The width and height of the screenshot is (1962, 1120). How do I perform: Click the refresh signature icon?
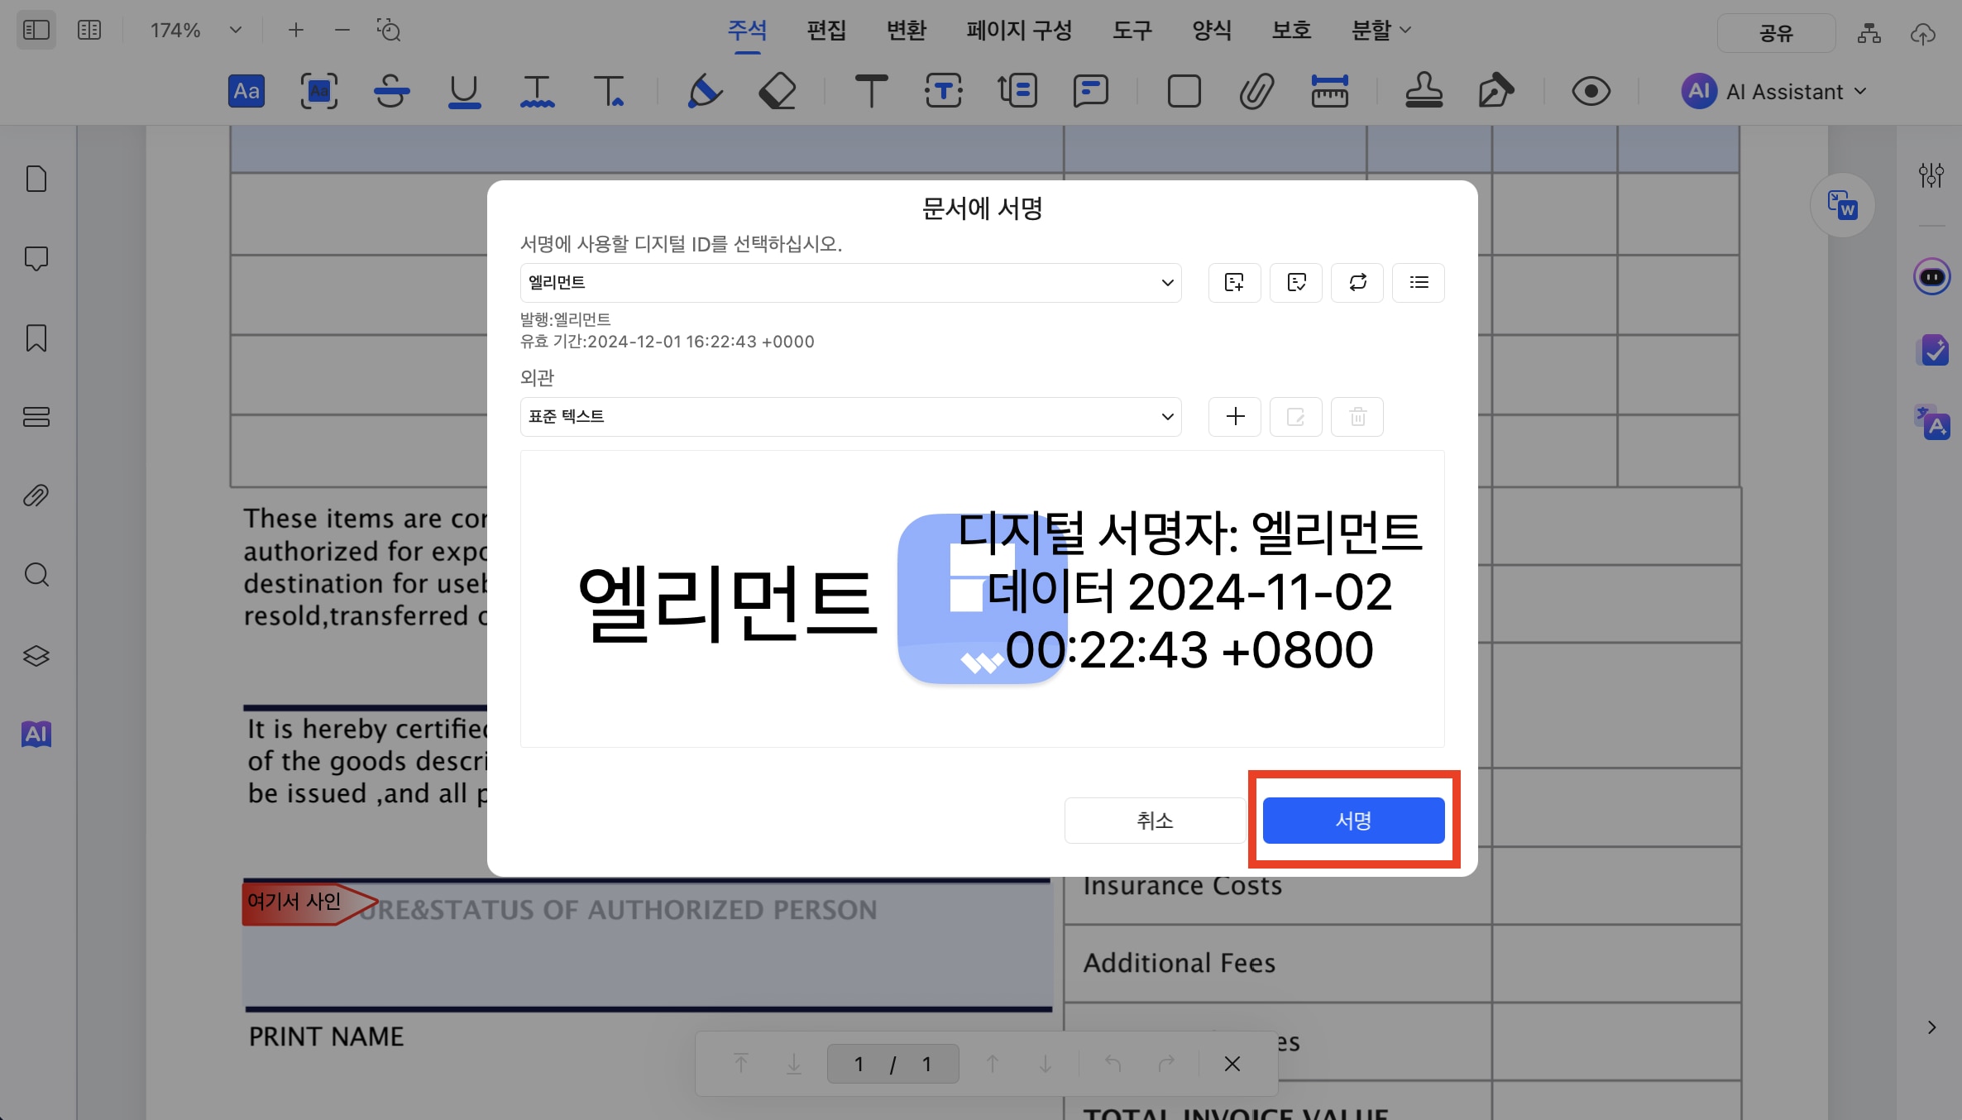(1358, 282)
